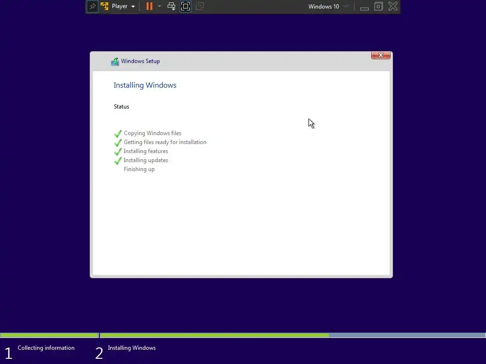Click the Copying Windows files text
The image size is (486, 364).
pos(152,133)
